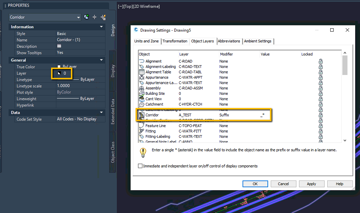Collapse the General section in Properties
This screenshot has height=213, width=360.
(x=101, y=60)
